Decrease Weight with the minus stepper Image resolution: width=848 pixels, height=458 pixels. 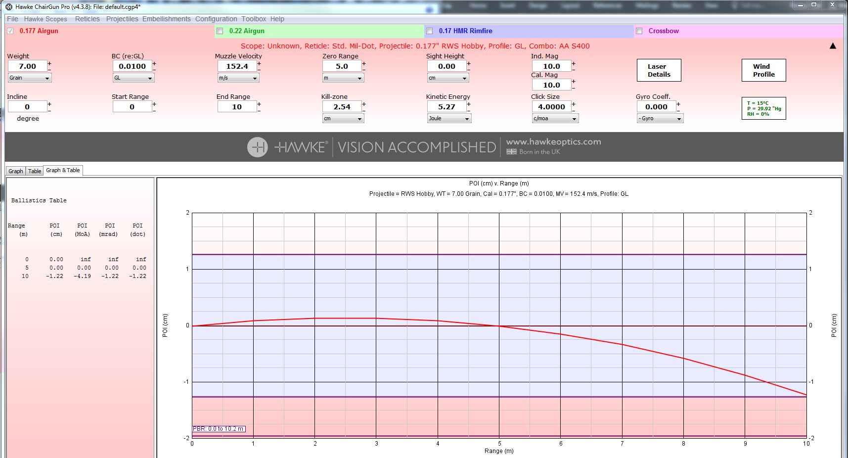(49, 69)
